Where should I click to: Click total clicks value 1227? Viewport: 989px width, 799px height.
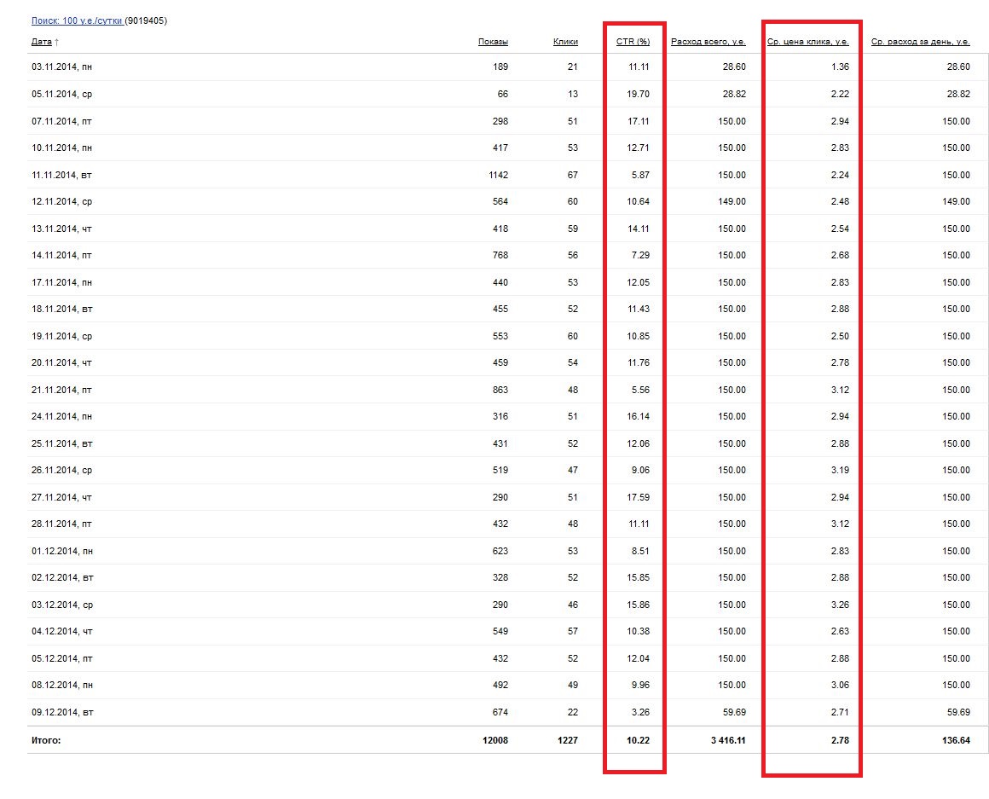pyautogui.click(x=568, y=740)
